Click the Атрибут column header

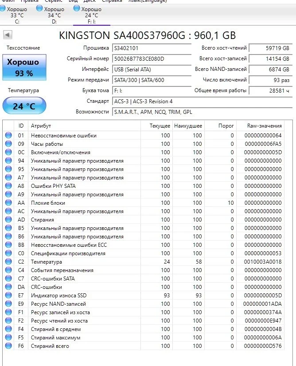[84, 126]
